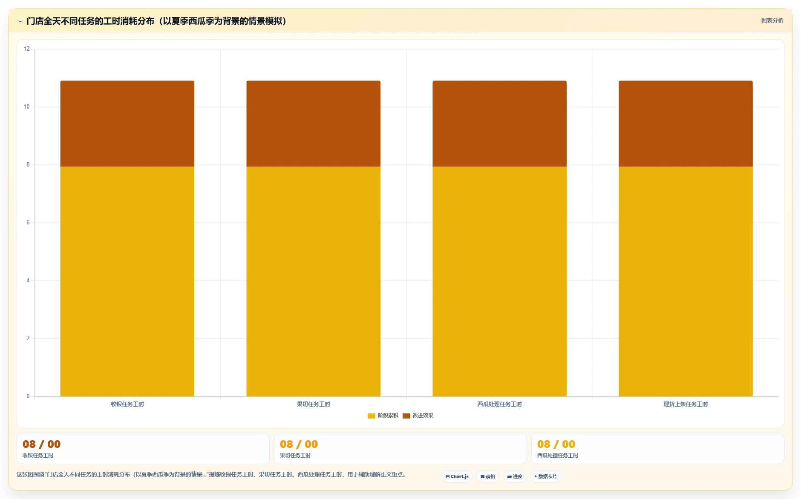Click the 图表分析 label in header
Screen dimensions: 801x499
point(772,20)
